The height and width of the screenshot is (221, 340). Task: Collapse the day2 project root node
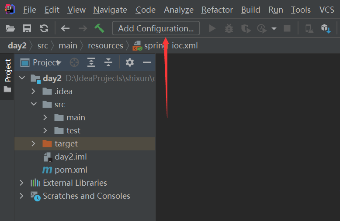tap(22, 78)
